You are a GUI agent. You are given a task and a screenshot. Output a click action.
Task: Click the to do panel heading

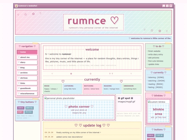158,46
